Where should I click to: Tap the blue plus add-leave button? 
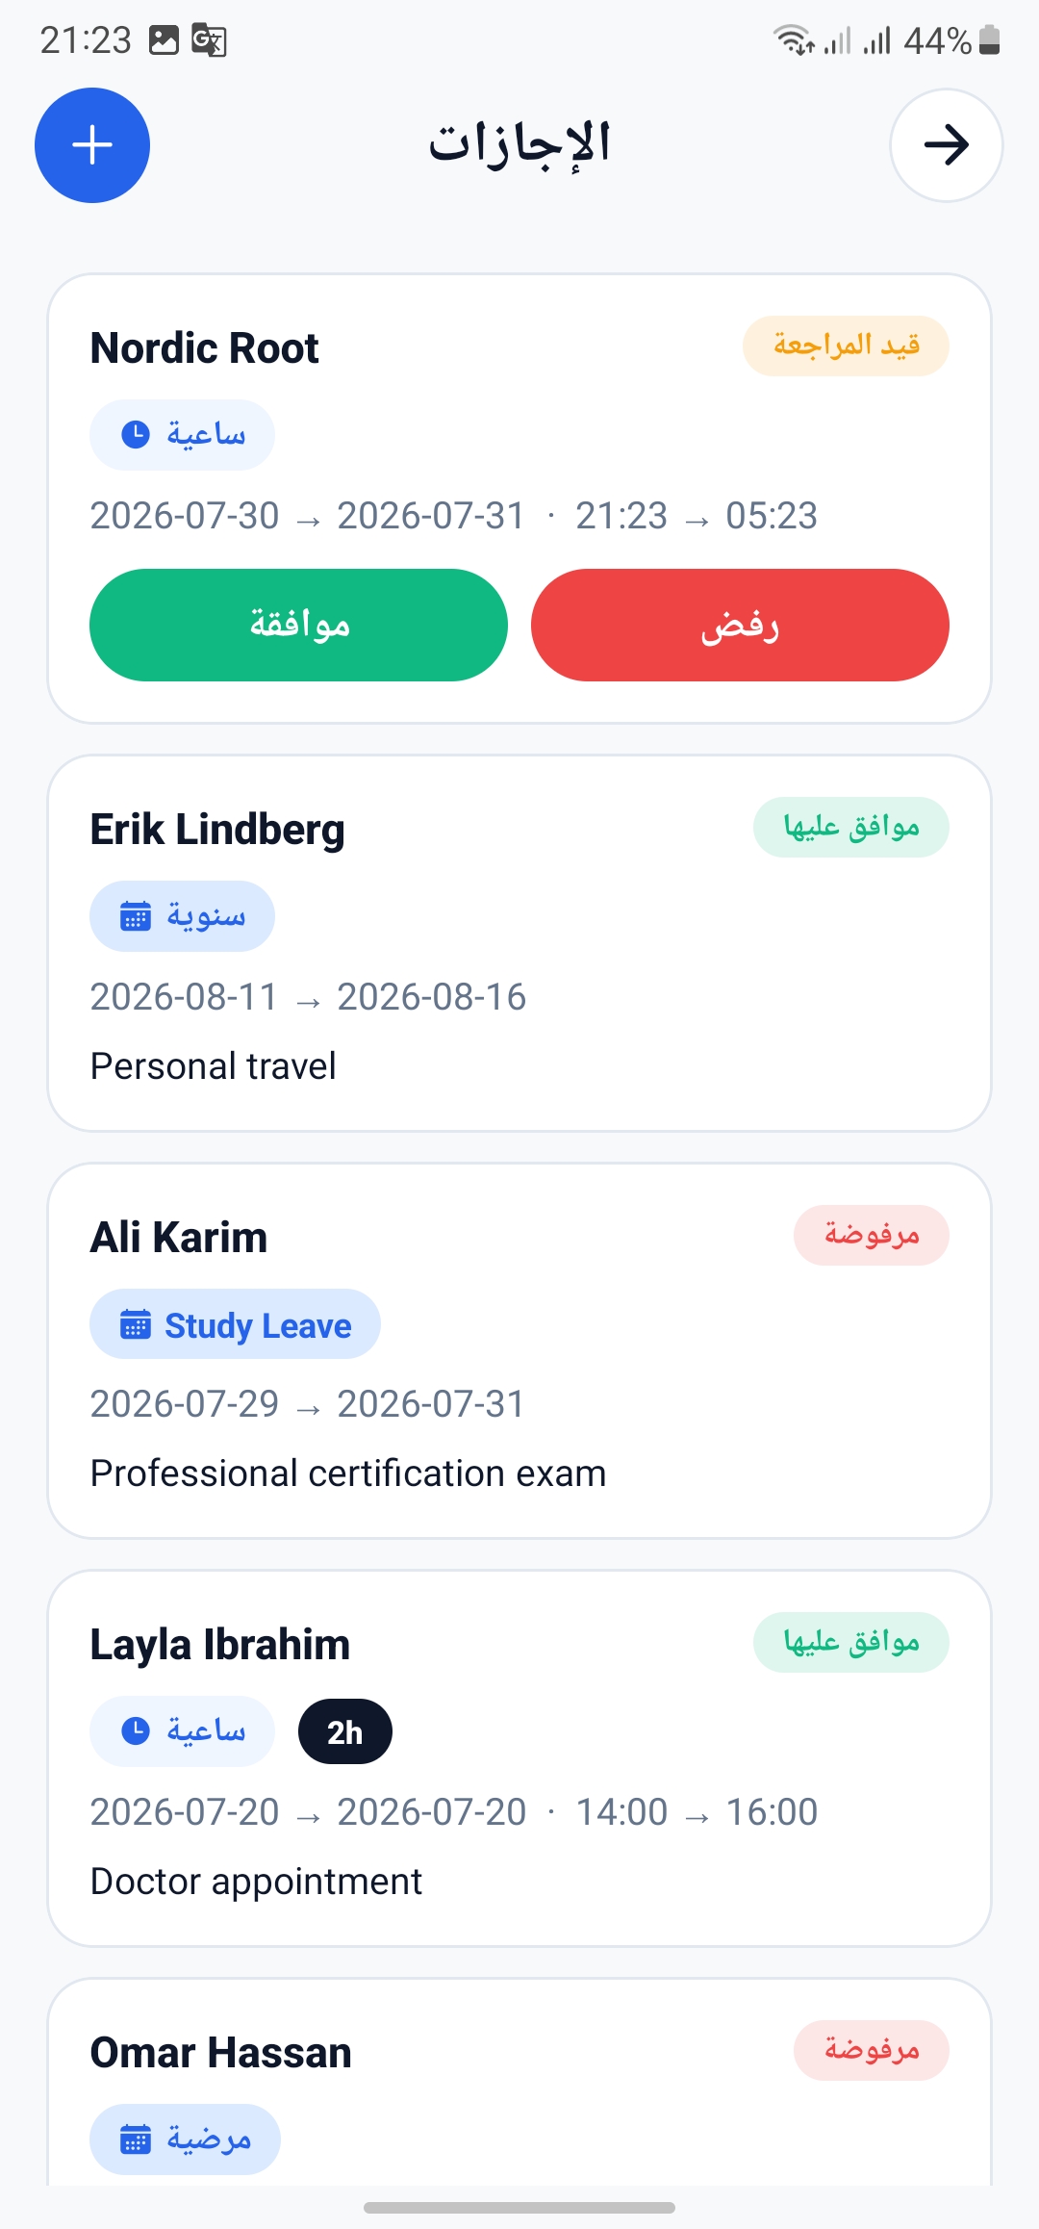click(x=92, y=145)
